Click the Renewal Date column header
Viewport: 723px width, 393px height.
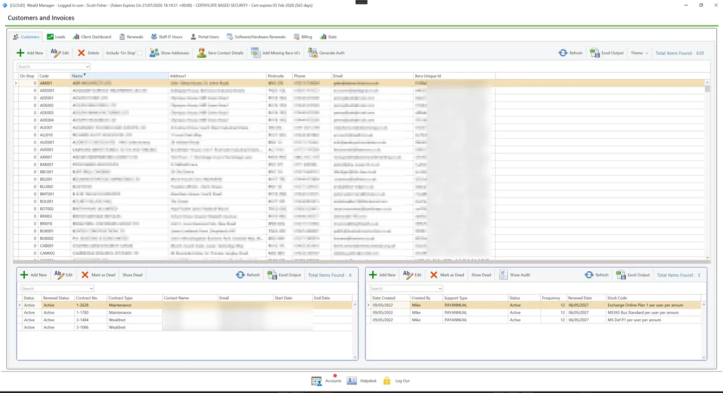[x=586, y=298]
